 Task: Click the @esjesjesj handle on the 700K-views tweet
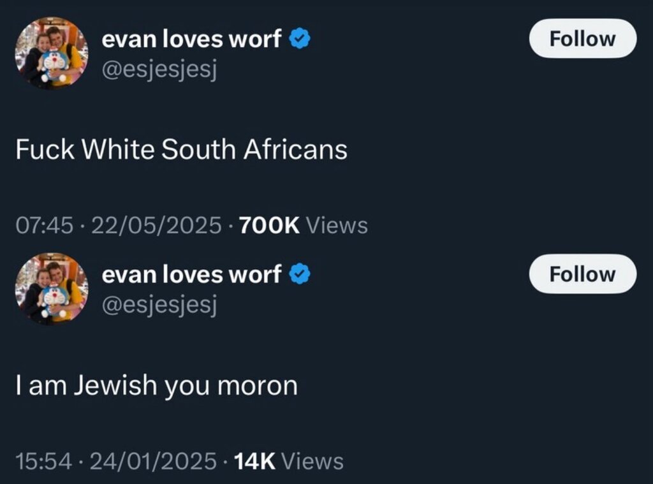tap(159, 70)
